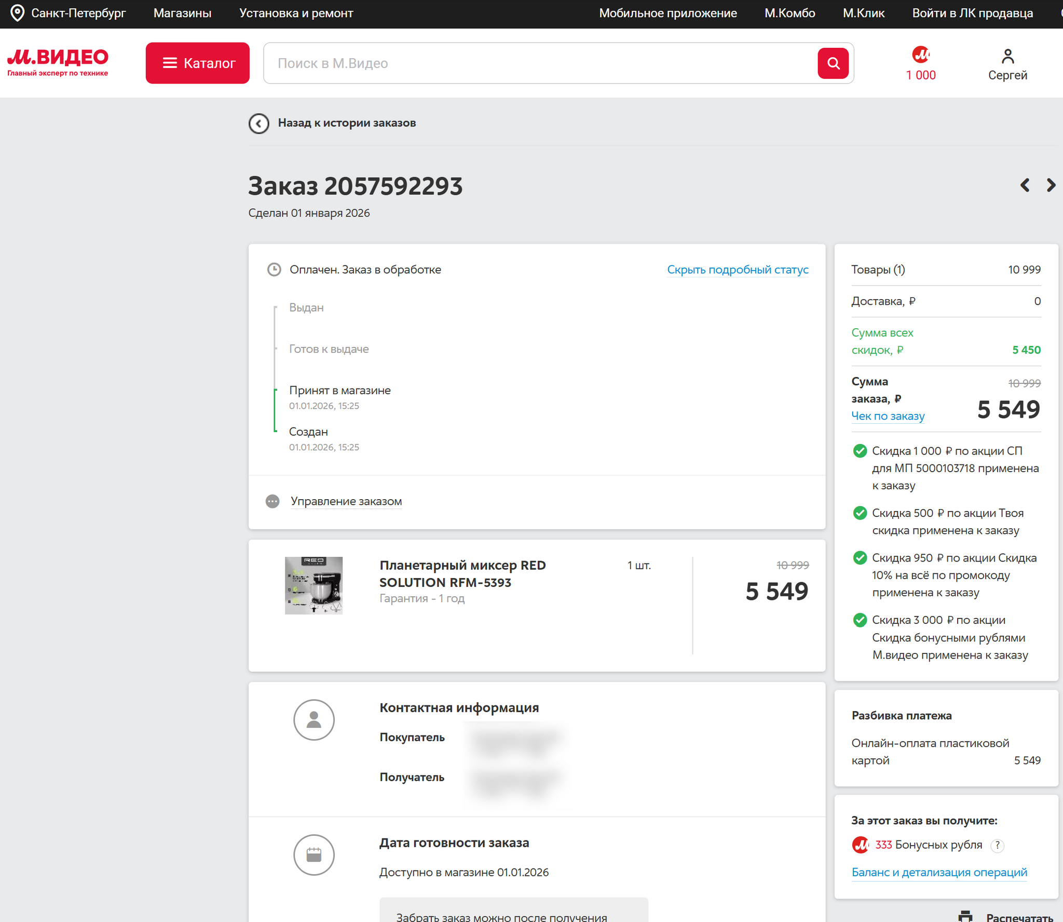Image resolution: width=1063 pixels, height=922 pixels.
Task: Go to the previous order with the left chevron
Action: [1025, 185]
